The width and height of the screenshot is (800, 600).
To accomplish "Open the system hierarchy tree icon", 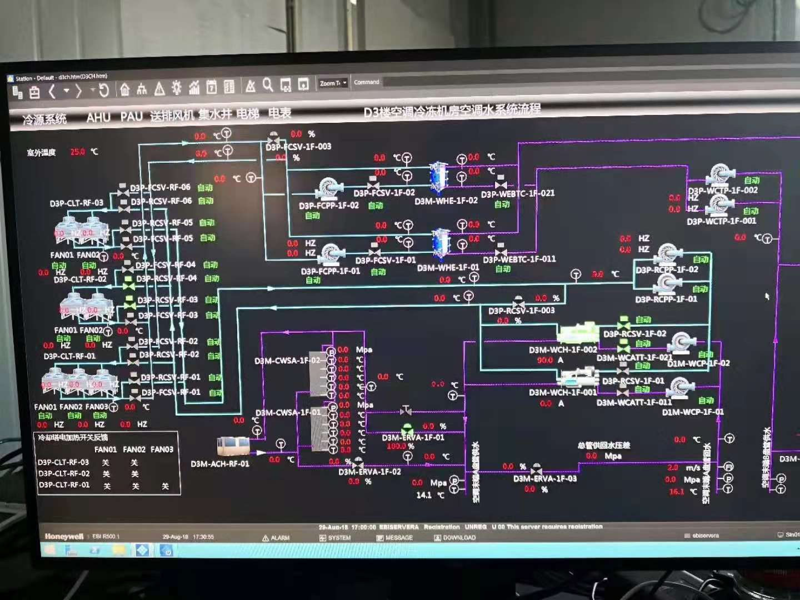I will coord(142,88).
